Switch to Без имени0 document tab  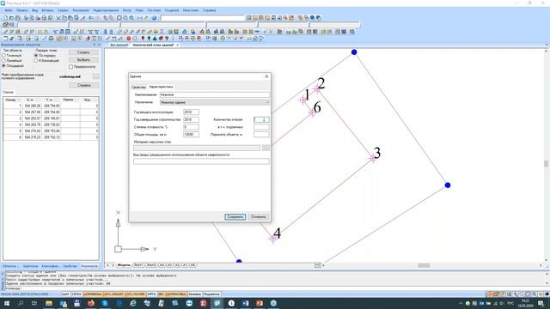(119, 45)
